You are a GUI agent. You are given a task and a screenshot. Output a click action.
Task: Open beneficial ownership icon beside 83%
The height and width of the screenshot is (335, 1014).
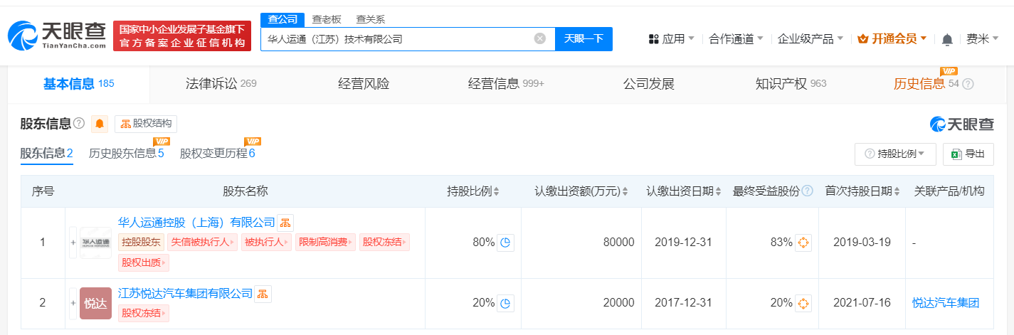[x=803, y=243]
